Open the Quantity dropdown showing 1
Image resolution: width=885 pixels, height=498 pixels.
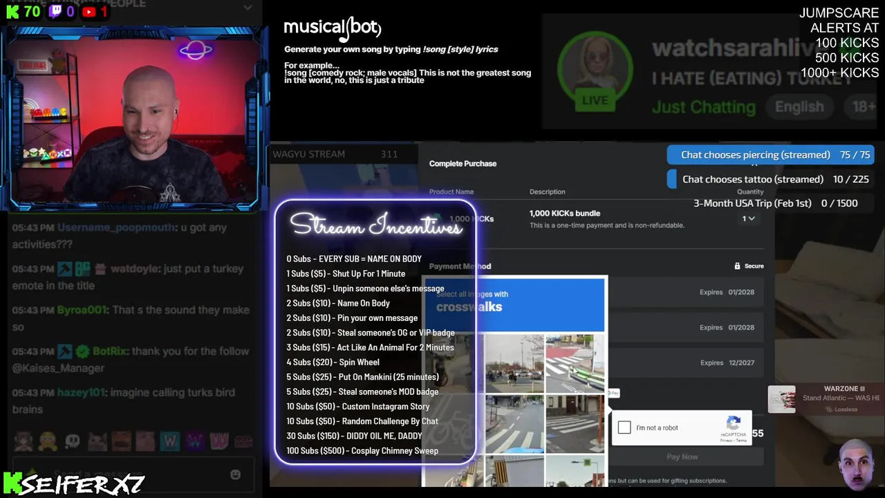pyautogui.click(x=748, y=219)
